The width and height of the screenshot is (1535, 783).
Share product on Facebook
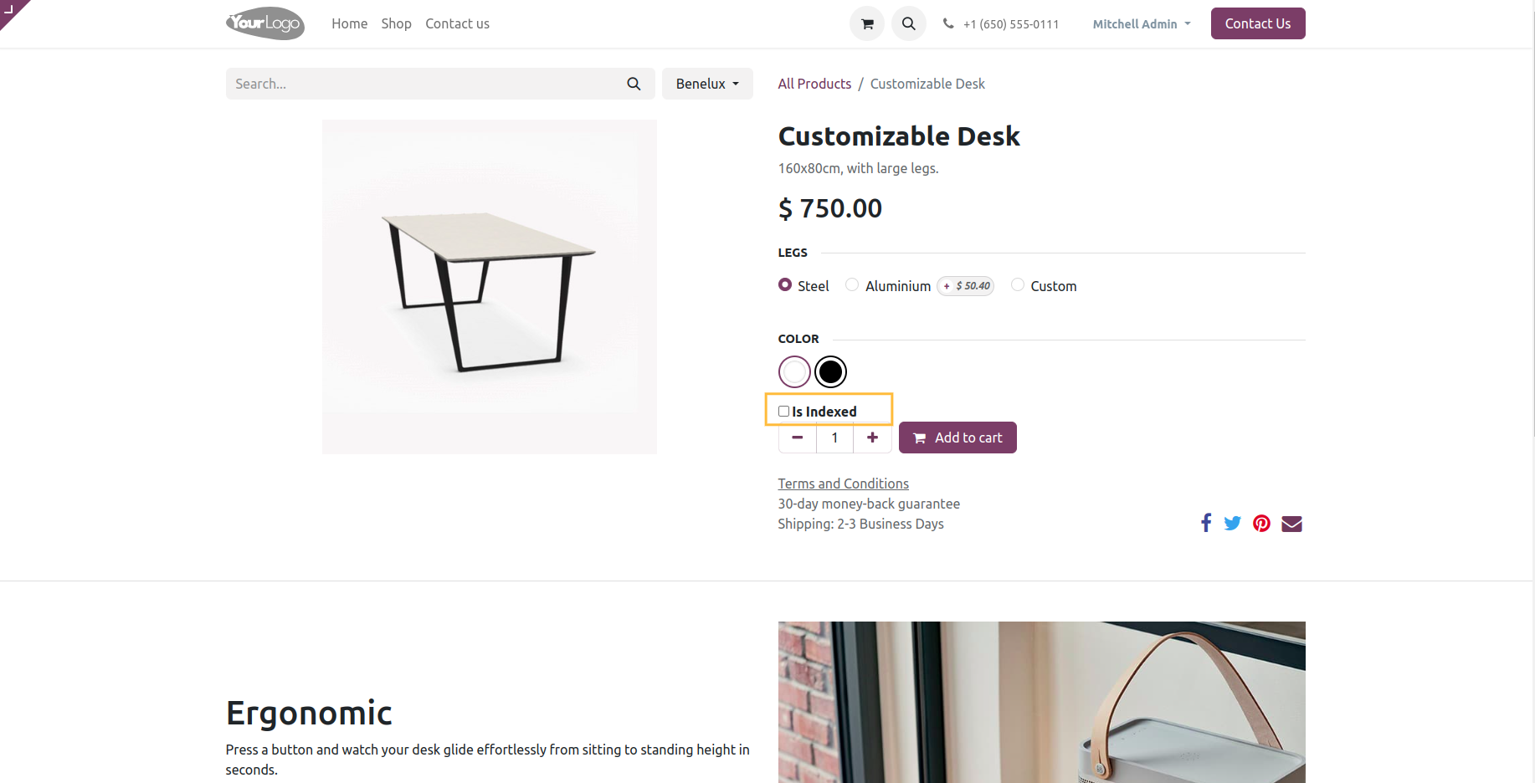(1206, 524)
